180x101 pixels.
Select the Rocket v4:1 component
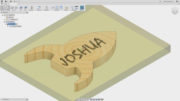coord(14,20)
